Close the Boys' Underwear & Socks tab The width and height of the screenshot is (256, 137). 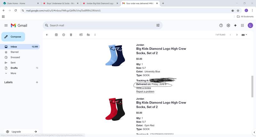(x=77, y=3)
